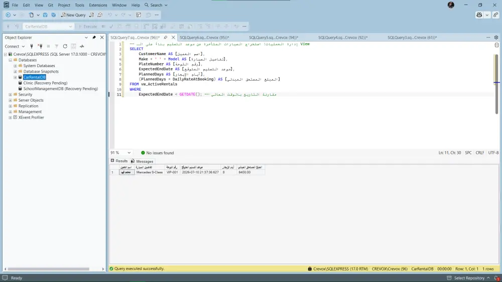Switch to the SQLQuery4 tab
The image size is (502, 282).
[x=343, y=38]
